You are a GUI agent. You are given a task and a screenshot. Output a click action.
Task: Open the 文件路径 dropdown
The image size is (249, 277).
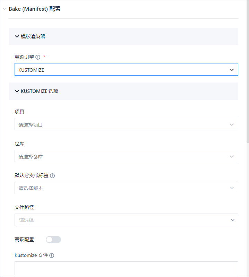[x=126, y=220]
